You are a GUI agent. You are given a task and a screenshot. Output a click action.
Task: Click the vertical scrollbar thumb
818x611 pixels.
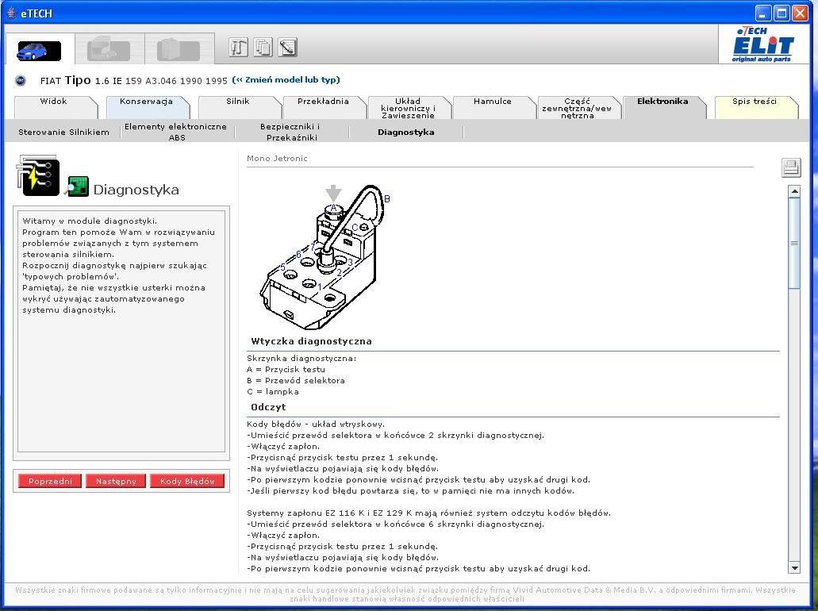point(794,243)
